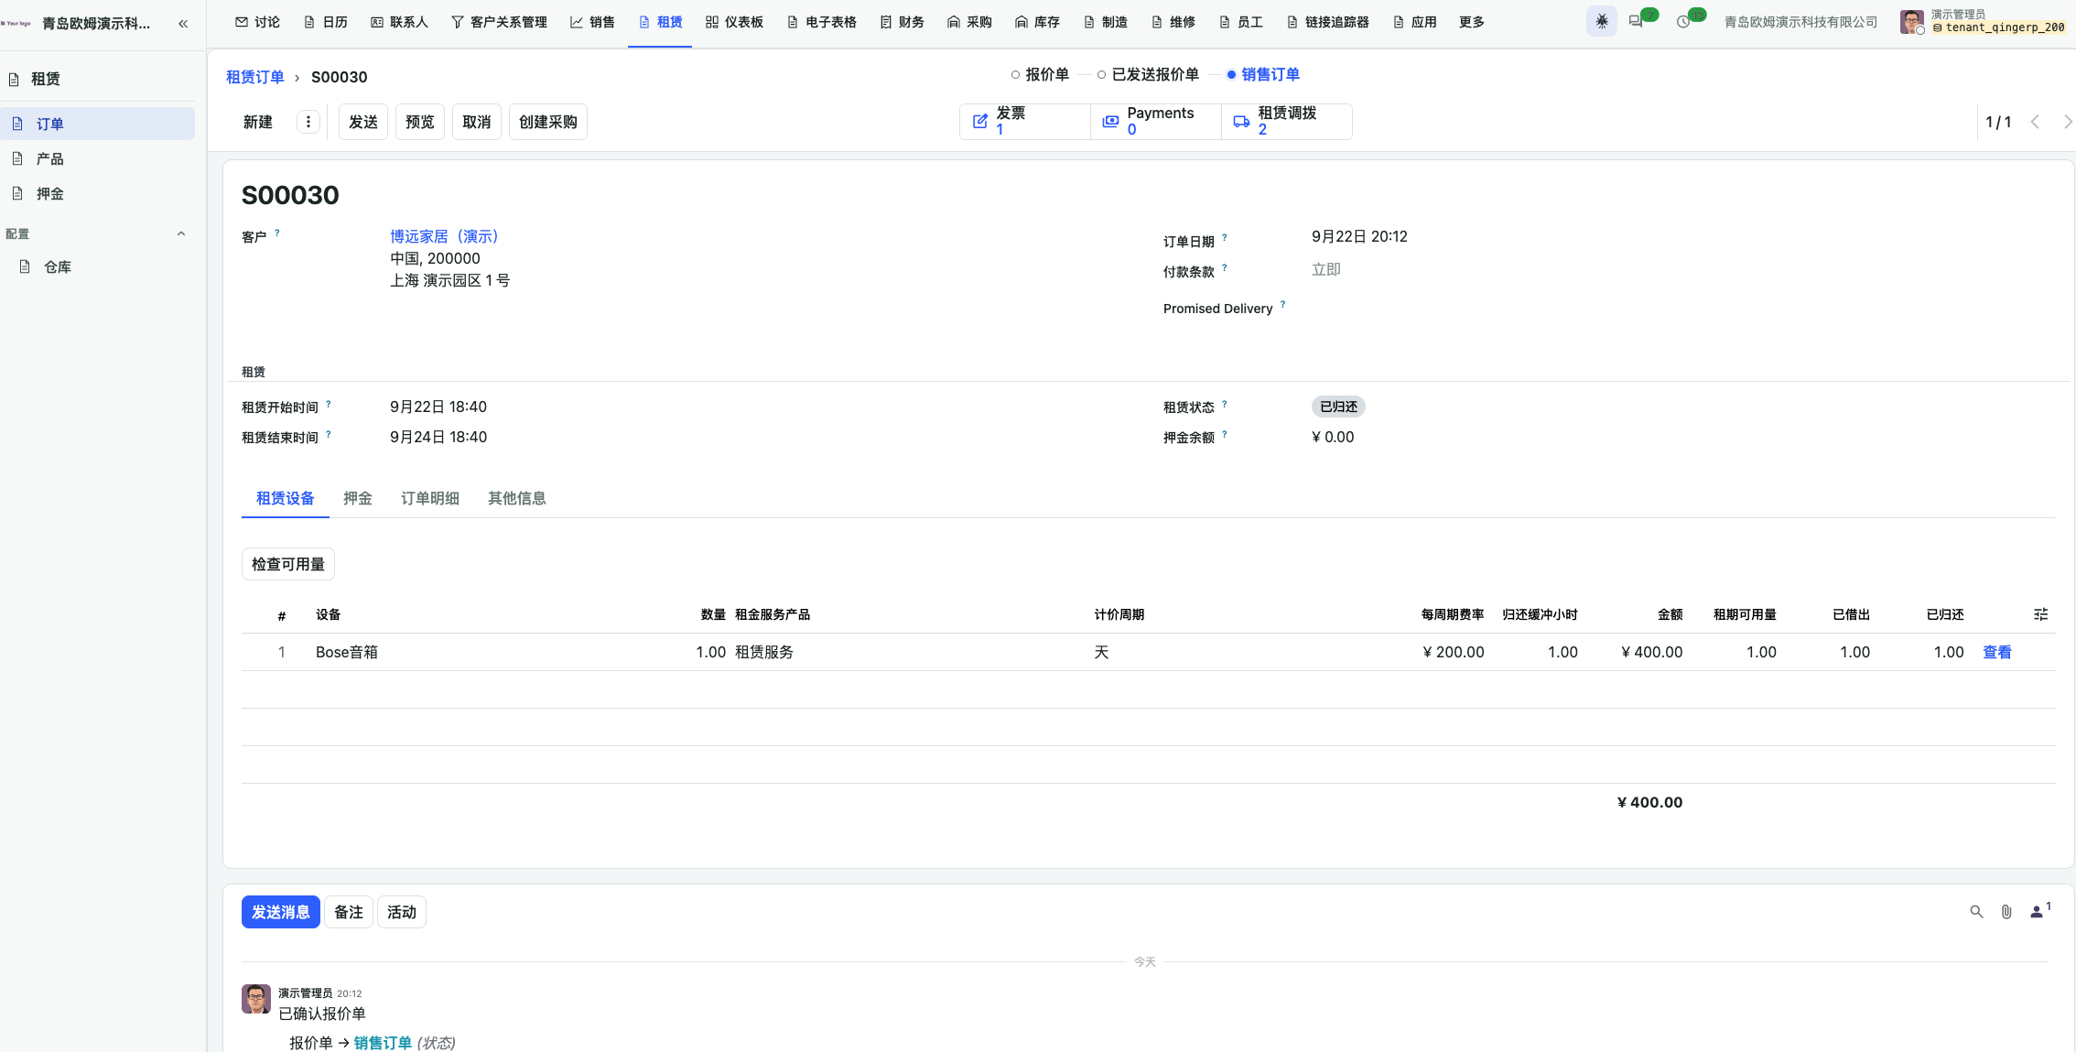Click the 活动 button in chatter
The image size is (2076, 1052).
[x=401, y=912]
